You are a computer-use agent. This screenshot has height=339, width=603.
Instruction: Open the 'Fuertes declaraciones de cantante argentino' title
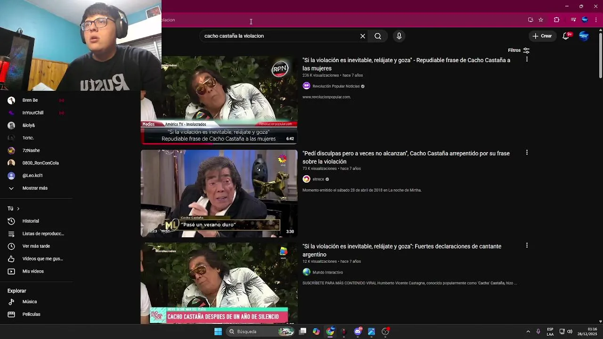point(402,250)
